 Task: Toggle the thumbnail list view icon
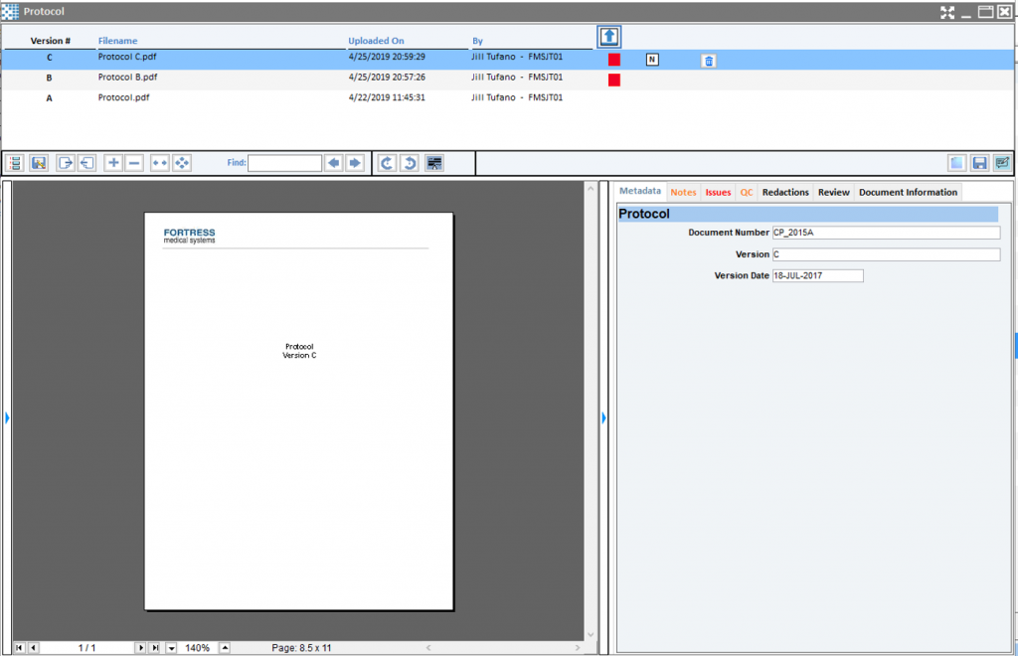tap(15, 163)
